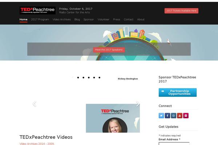The height and width of the screenshot is (145, 218).
Task: Open the Rickey Bevington speaker slide image
Action: click(113, 118)
